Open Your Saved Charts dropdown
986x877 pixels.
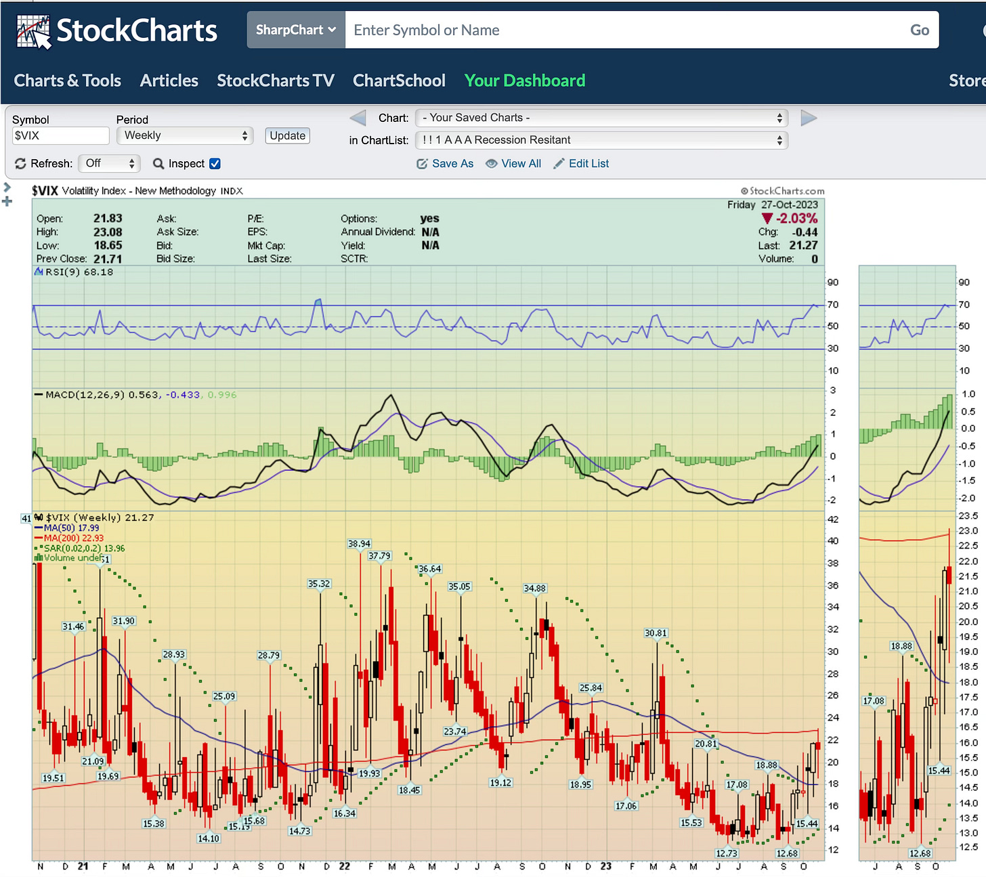pos(601,118)
